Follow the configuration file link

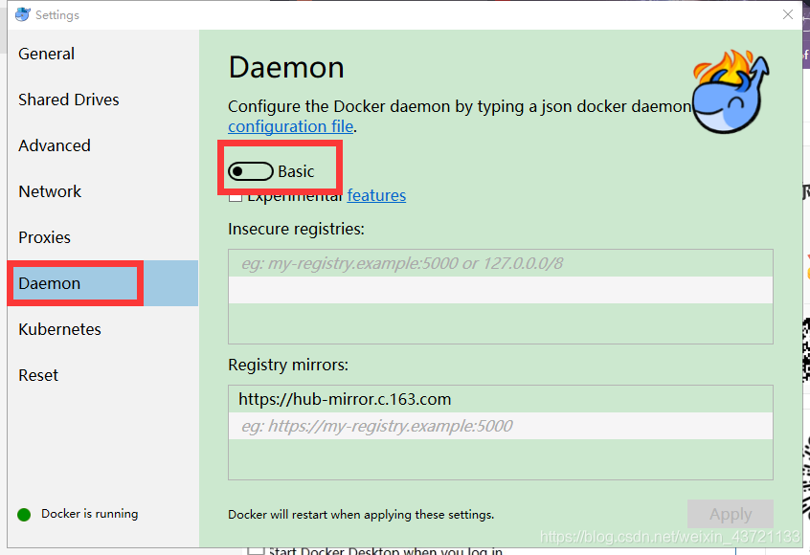click(x=290, y=126)
